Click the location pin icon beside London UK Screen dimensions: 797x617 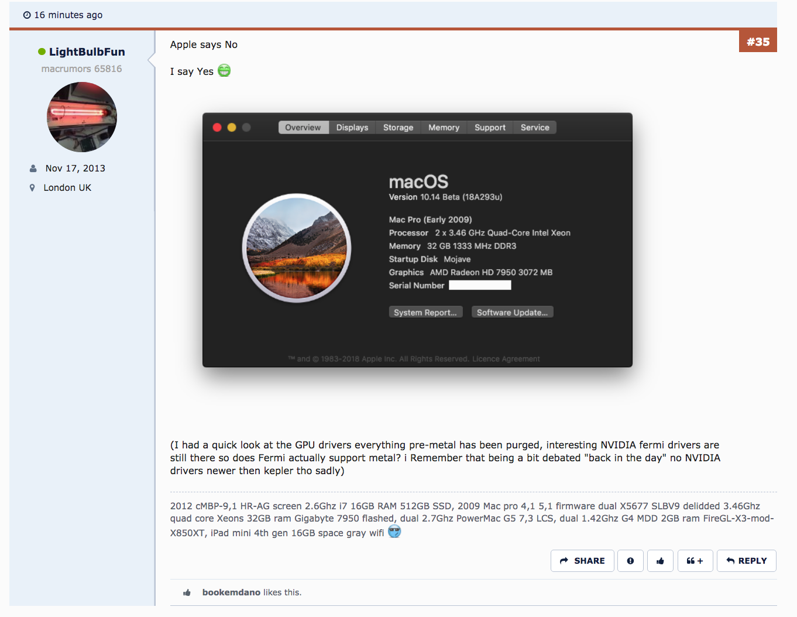coord(32,188)
